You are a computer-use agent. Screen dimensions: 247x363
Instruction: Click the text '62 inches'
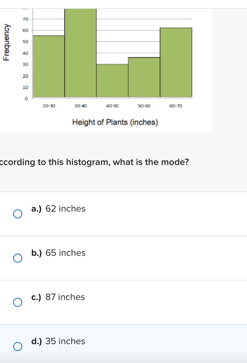(65, 209)
